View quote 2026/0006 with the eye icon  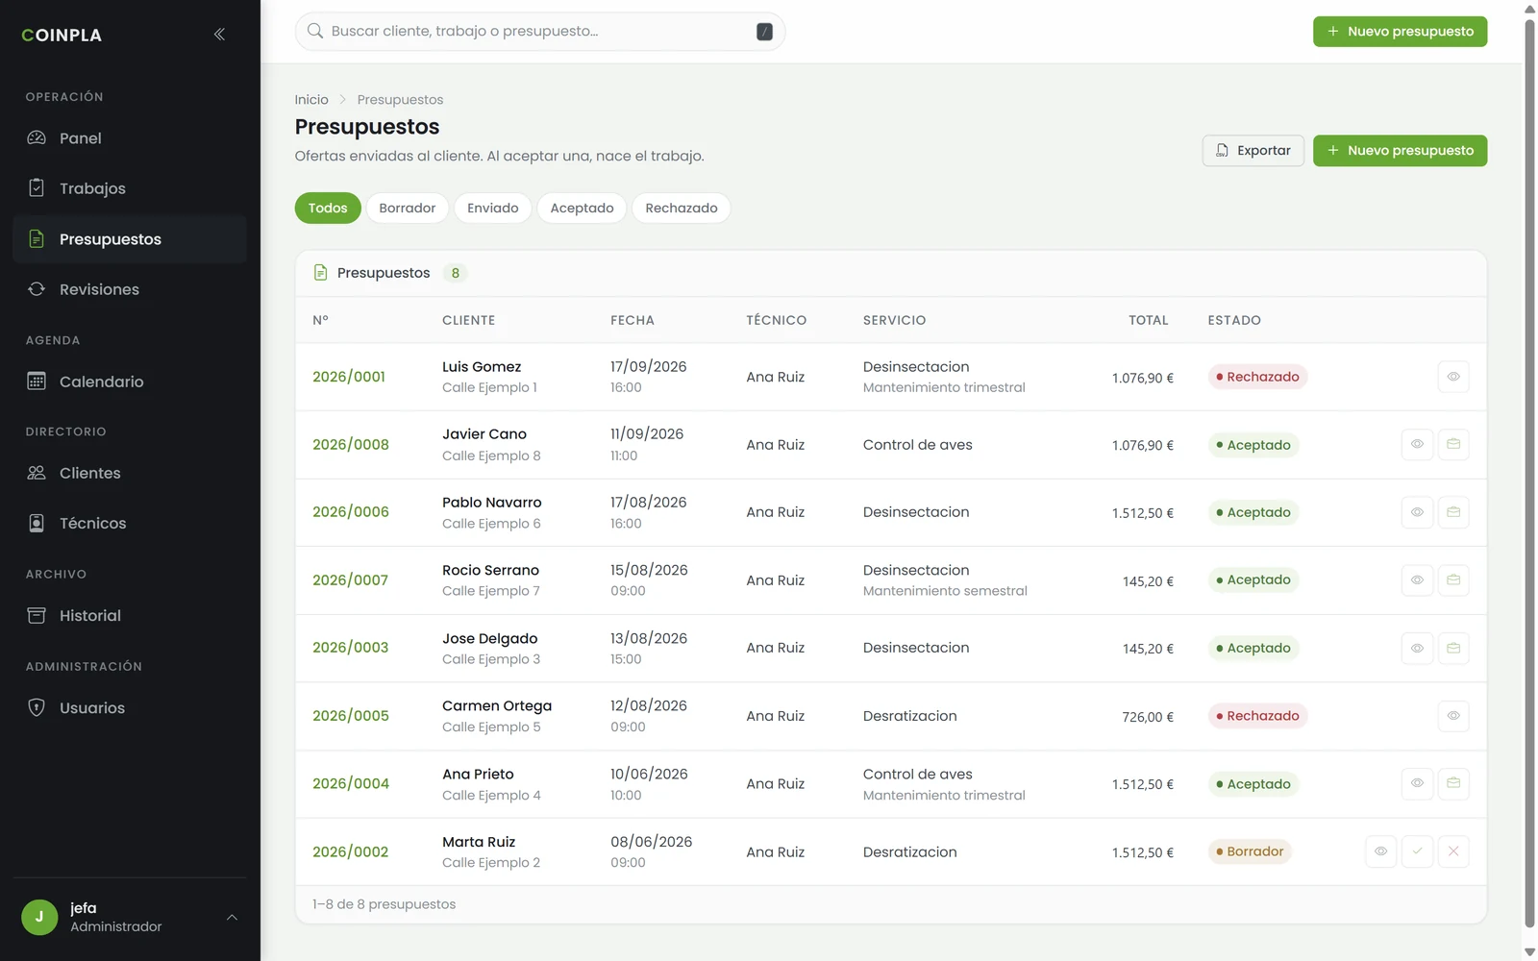coord(1417,512)
